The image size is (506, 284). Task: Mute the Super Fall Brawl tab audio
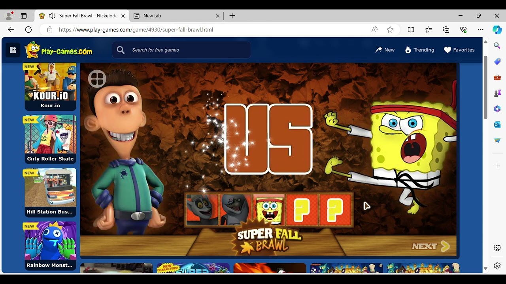[x=52, y=16]
